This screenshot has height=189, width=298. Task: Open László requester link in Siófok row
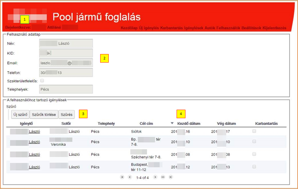pos(34,131)
